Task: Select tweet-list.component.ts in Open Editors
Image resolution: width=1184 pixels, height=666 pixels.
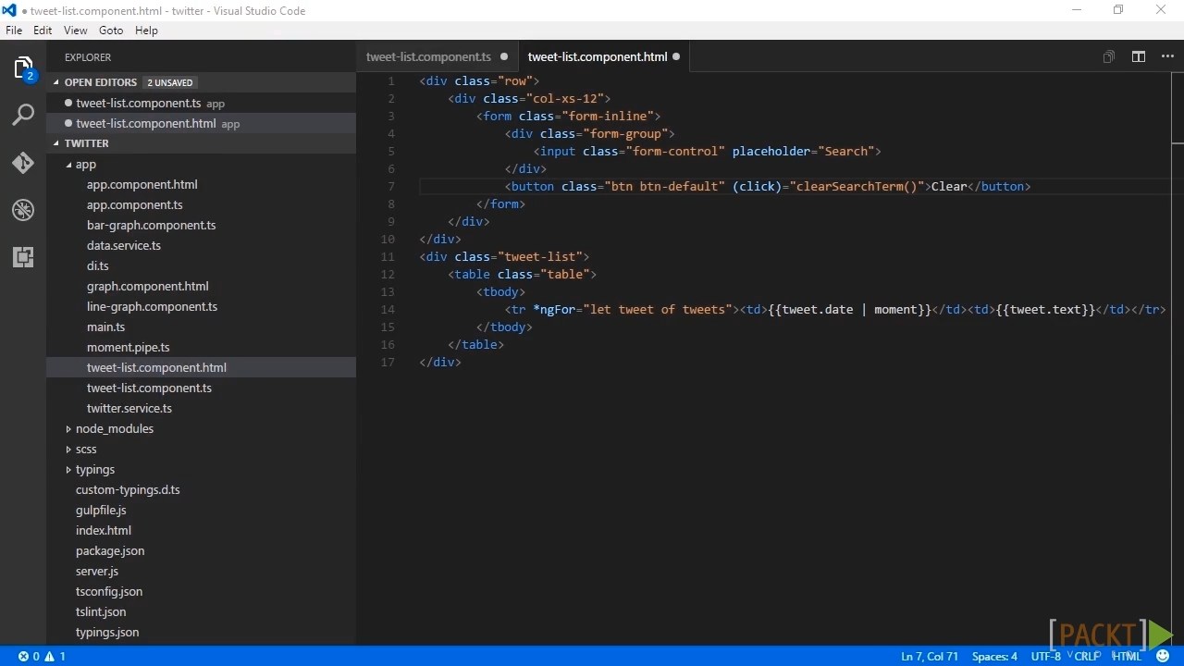Action: click(x=201, y=104)
